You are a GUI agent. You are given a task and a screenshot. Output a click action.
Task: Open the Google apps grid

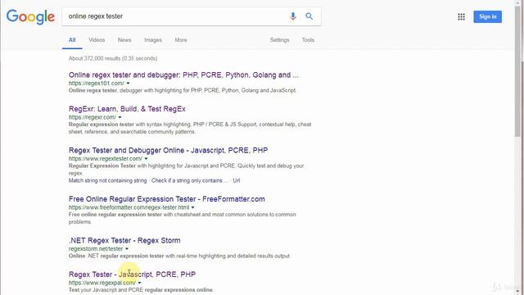pyautogui.click(x=461, y=16)
